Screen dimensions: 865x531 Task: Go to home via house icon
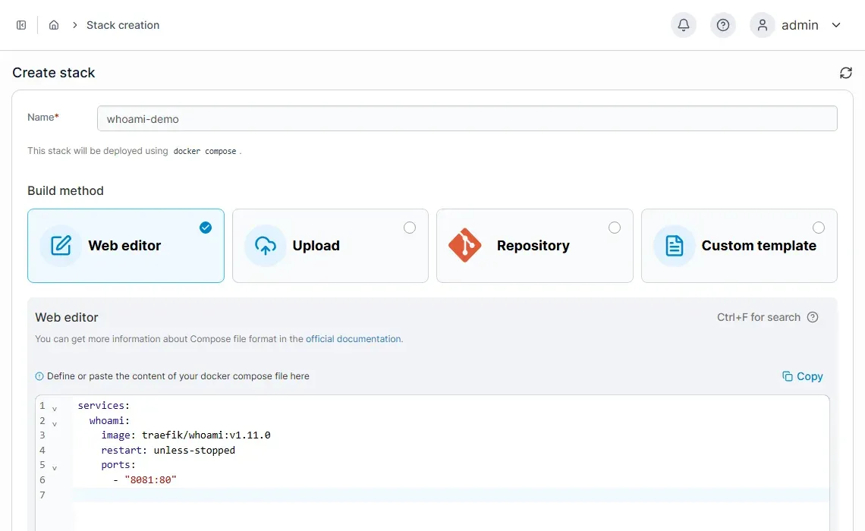(54, 25)
